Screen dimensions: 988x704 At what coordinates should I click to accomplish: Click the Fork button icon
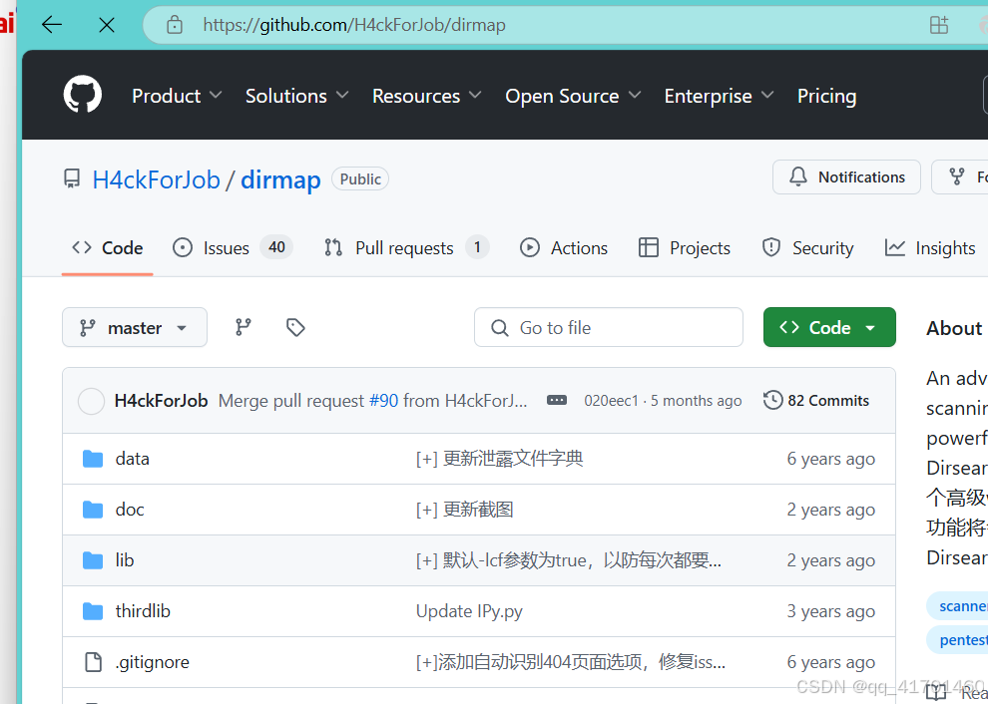(957, 176)
